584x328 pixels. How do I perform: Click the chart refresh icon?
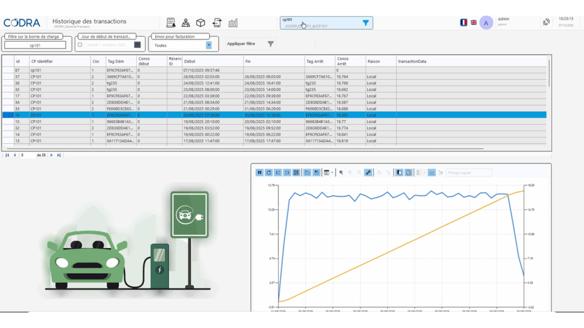269,173
